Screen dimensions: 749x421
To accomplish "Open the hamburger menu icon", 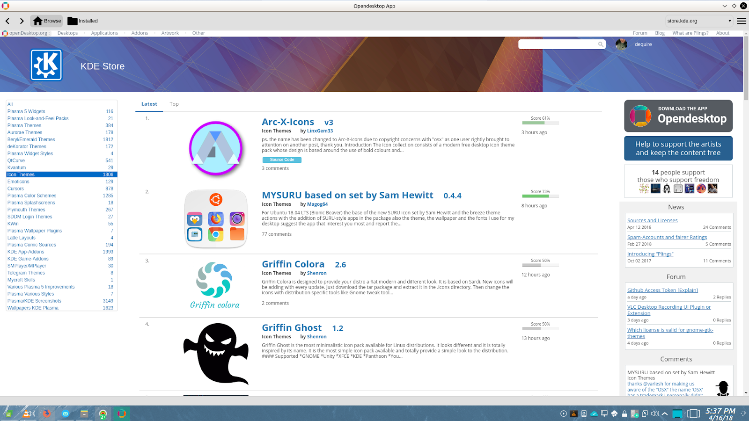I will pos(742,21).
